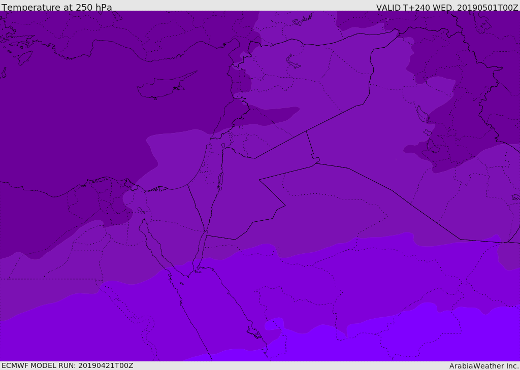This screenshot has width=520, height=370.
Task: Click the "Temperature at 250 hPa" title
Action: (56, 7)
